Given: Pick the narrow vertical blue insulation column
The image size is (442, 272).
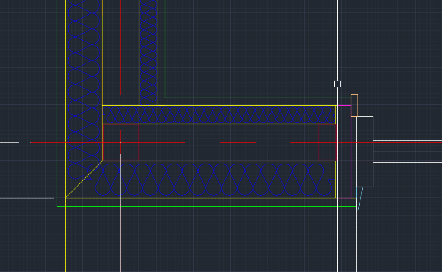Looking at the screenshot, I should point(148,52).
